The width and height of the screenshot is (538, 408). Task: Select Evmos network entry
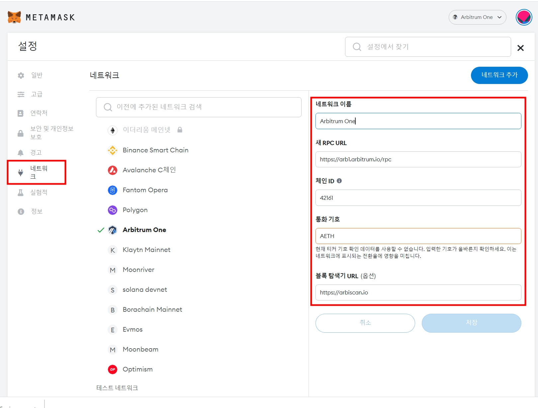125,330
